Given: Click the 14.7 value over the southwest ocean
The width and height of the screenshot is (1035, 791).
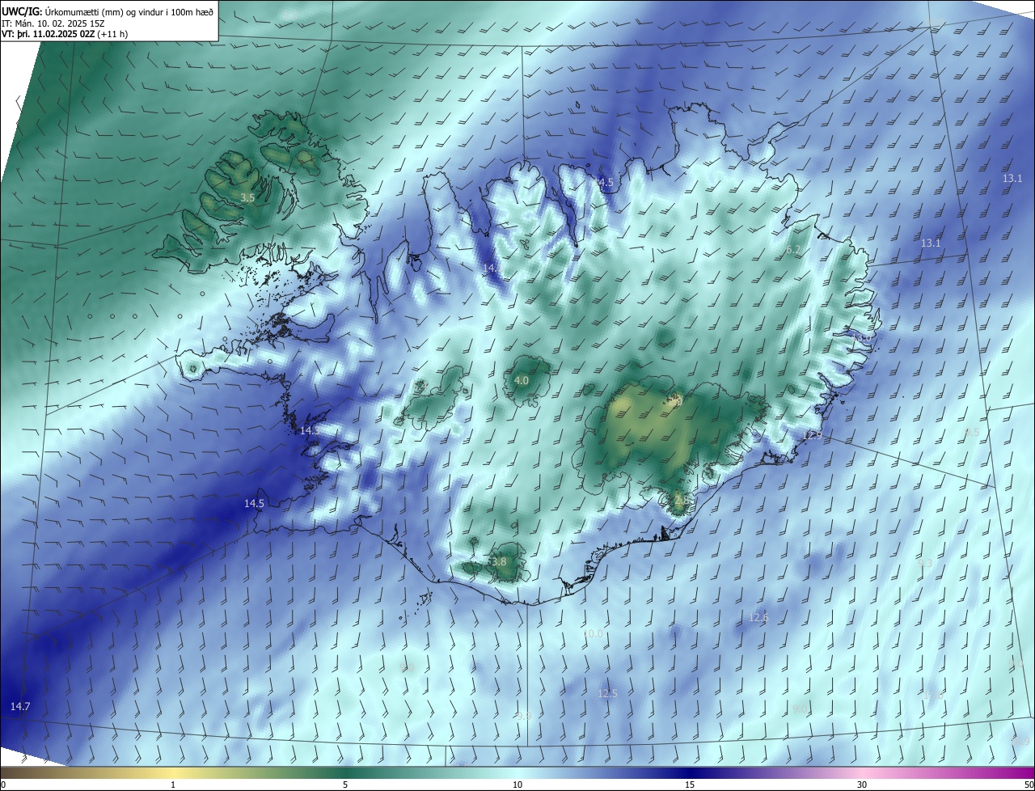Looking at the screenshot, I should [x=20, y=707].
